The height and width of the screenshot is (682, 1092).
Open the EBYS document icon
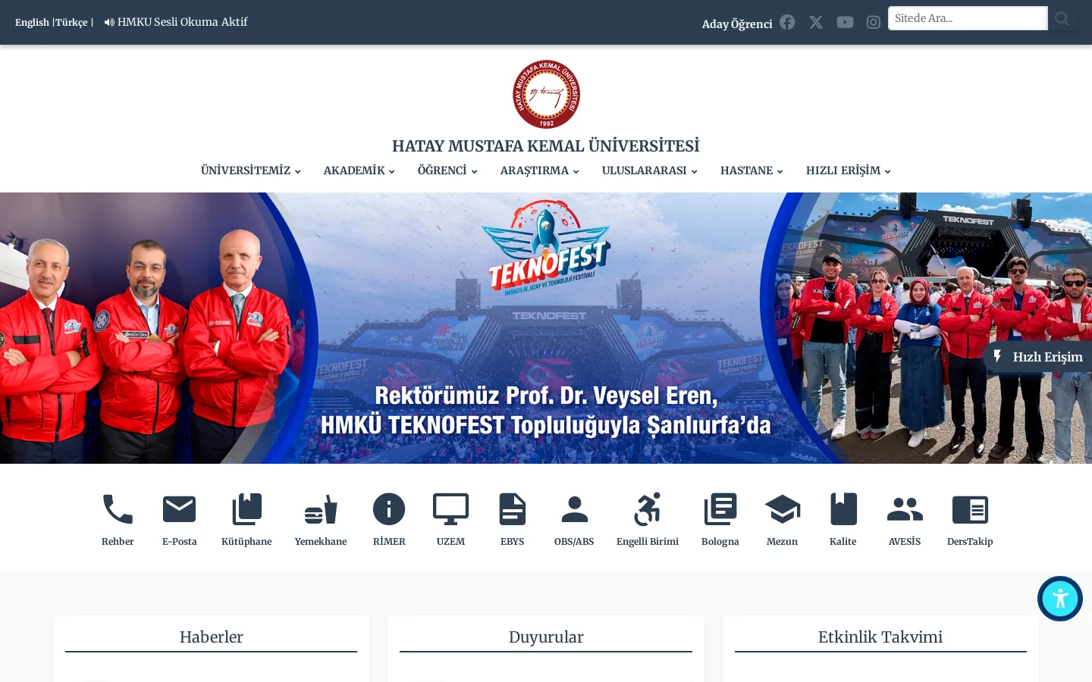(x=513, y=509)
